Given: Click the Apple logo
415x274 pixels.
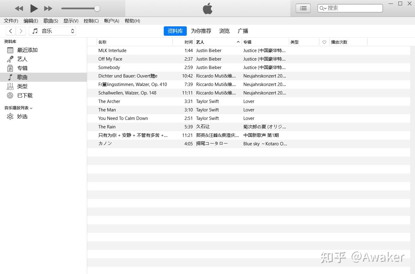Looking at the screenshot, I should point(207,8).
